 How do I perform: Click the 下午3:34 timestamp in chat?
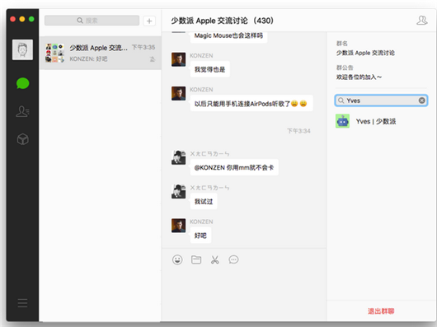pos(298,131)
